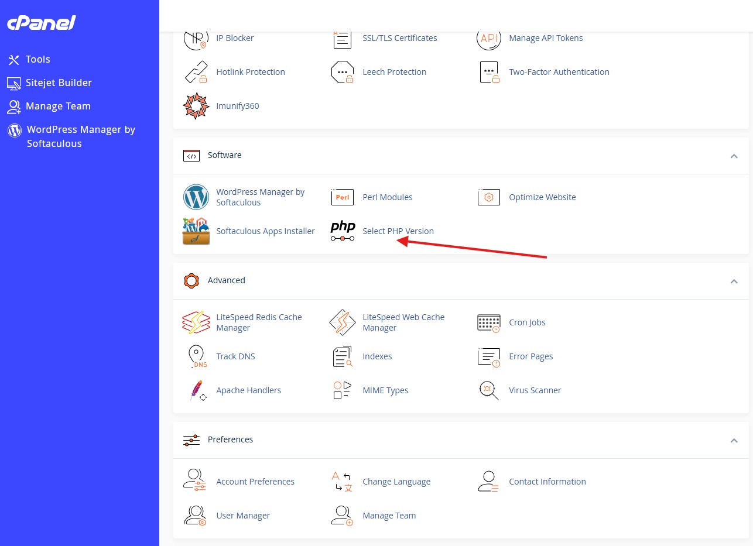
Task: Open the Imunify360 icon
Action: click(x=196, y=106)
